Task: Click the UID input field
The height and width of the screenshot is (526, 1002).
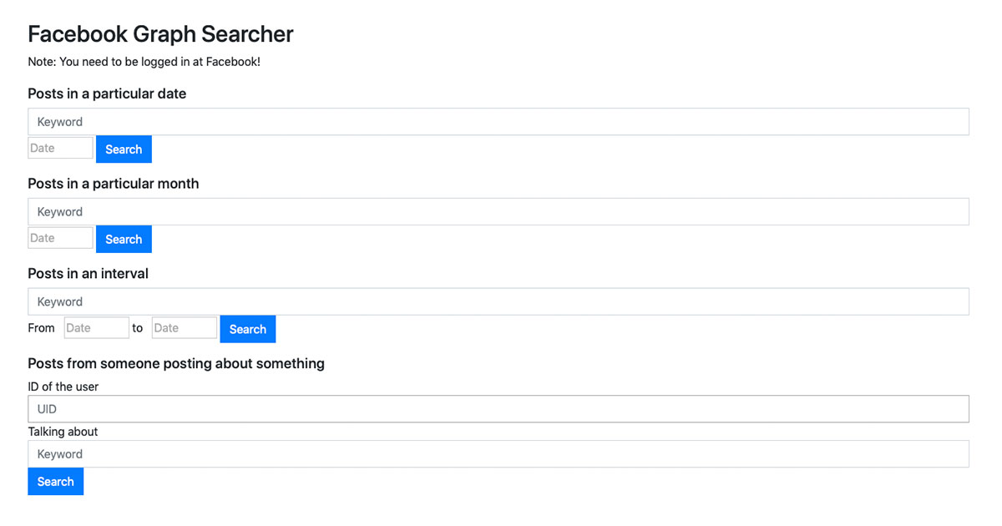Action: pos(498,409)
